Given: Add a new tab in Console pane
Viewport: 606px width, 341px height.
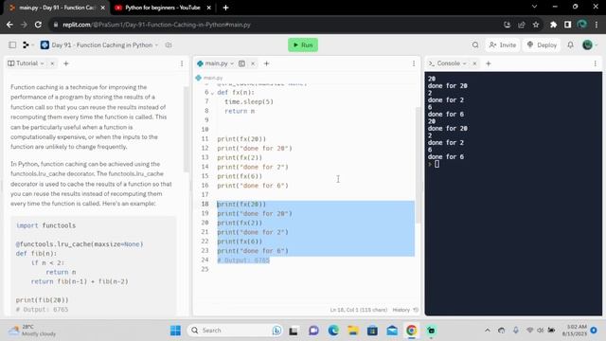Looking at the screenshot, I should click(489, 63).
